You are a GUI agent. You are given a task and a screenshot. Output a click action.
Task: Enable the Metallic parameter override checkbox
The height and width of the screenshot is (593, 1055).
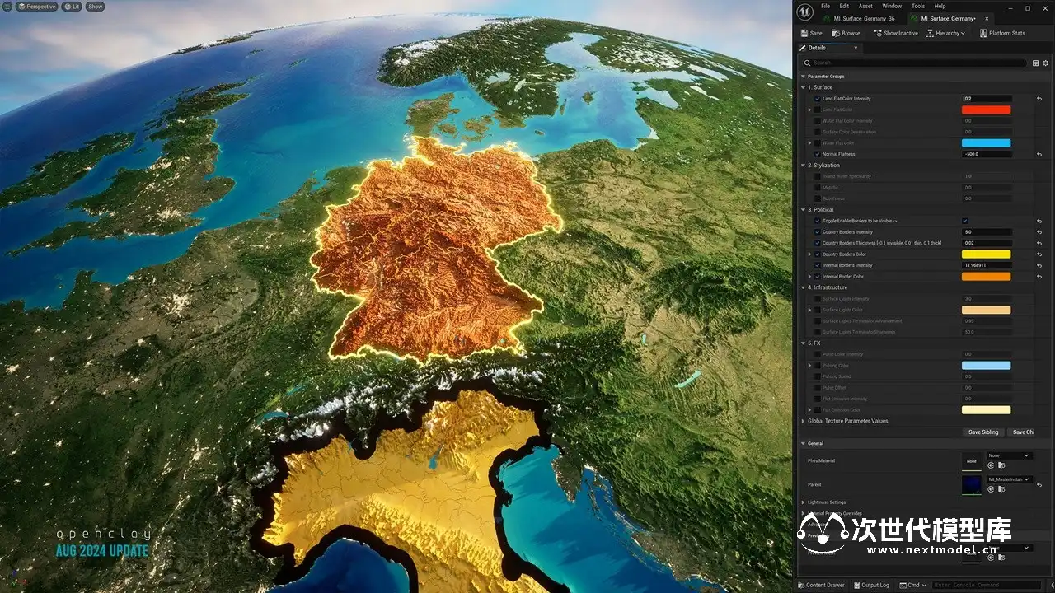(817, 188)
